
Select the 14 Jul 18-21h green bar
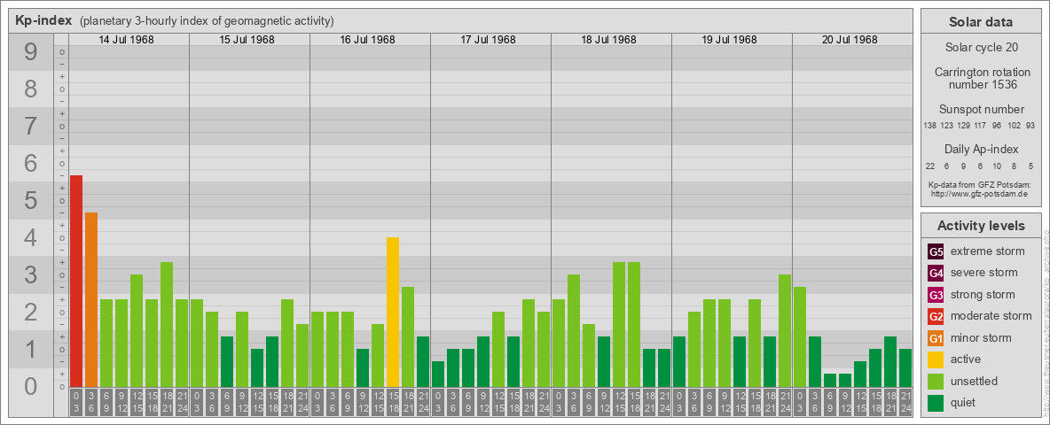pyautogui.click(x=167, y=325)
